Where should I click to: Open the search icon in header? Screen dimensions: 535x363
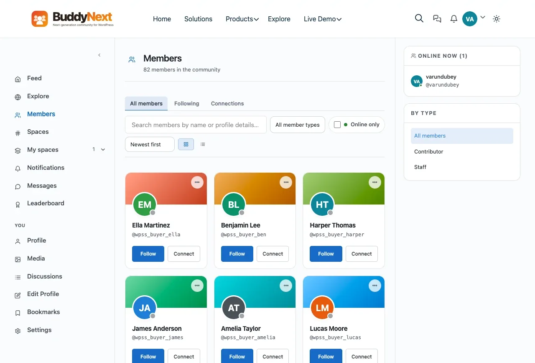[419, 18]
